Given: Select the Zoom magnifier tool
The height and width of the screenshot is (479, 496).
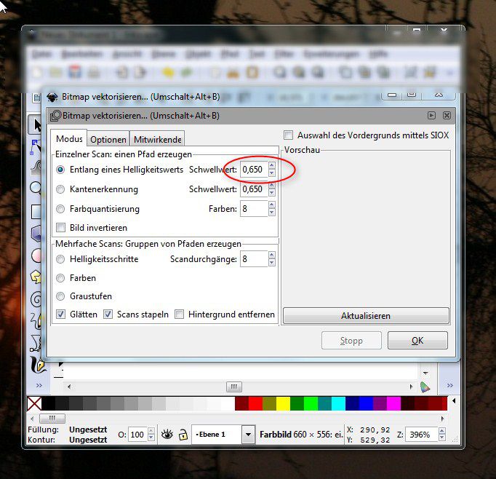Looking at the screenshot, I should (36, 189).
